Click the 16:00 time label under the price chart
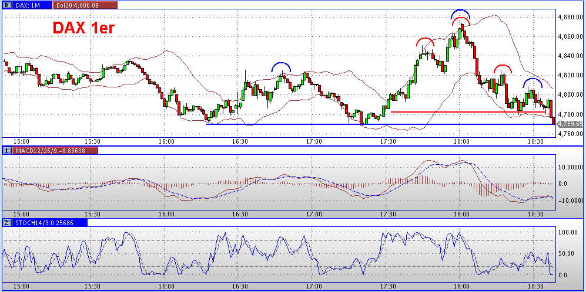The image size is (586, 292). pos(166,141)
